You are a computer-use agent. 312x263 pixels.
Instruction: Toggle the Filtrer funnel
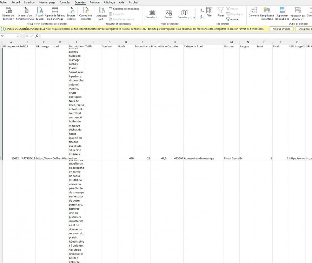pyautogui.click(x=220, y=12)
